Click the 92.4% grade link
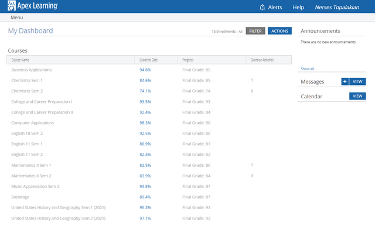This screenshot has width=375, height=236. (145, 112)
